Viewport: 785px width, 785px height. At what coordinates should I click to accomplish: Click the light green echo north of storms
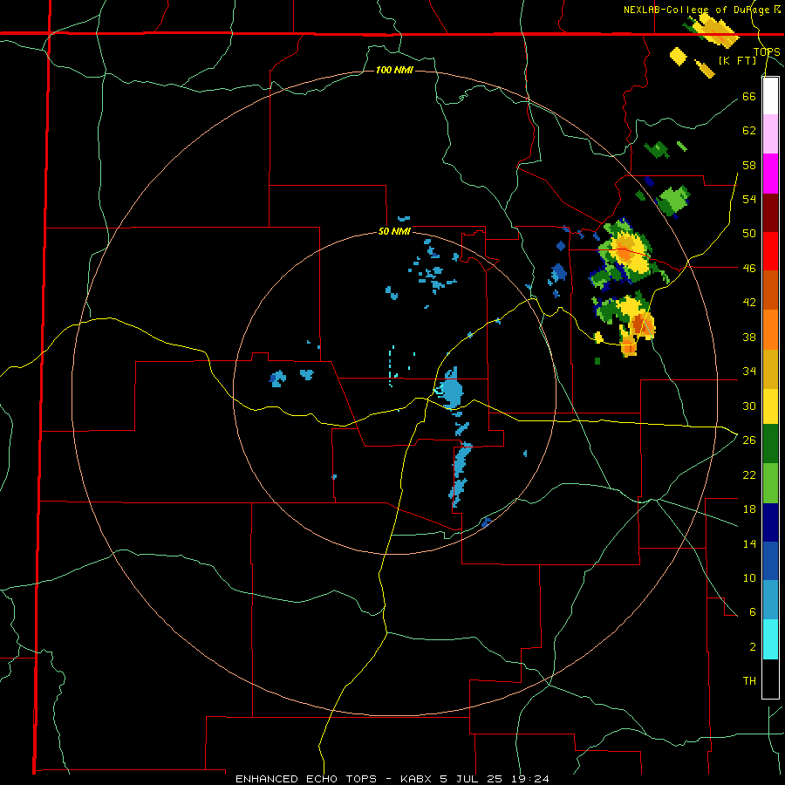672,201
